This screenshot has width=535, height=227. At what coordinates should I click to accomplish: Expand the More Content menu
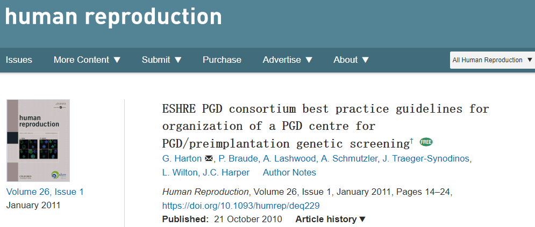point(87,60)
